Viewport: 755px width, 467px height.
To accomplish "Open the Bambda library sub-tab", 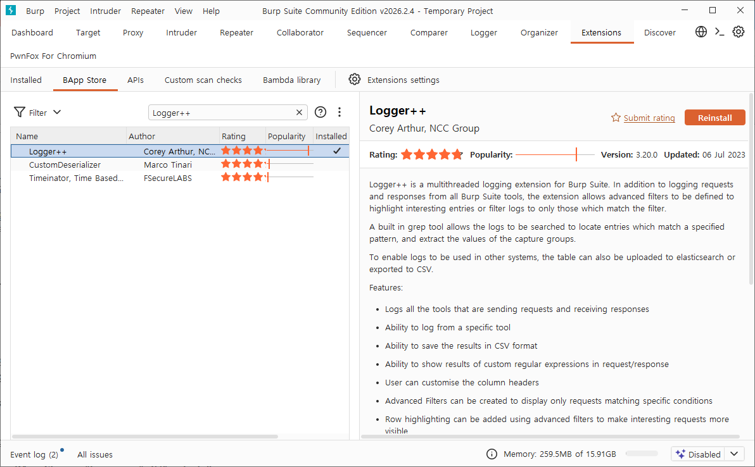I will tap(292, 80).
